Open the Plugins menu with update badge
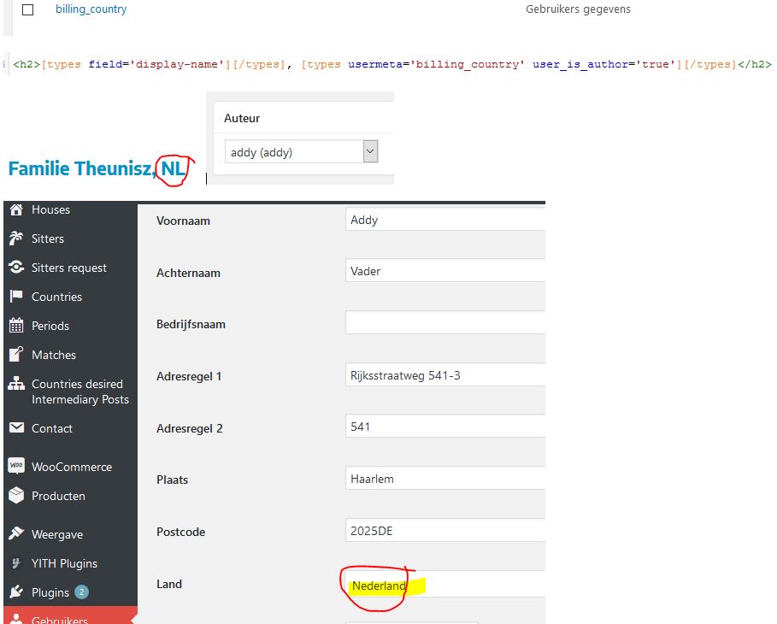The height and width of the screenshot is (624, 777). click(x=50, y=592)
